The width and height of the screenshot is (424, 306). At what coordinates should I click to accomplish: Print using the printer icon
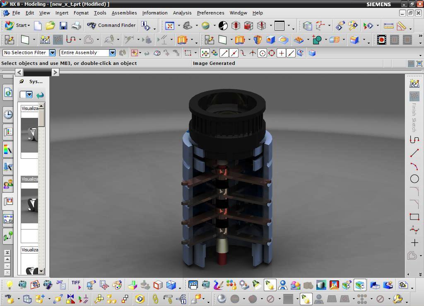coord(76,26)
